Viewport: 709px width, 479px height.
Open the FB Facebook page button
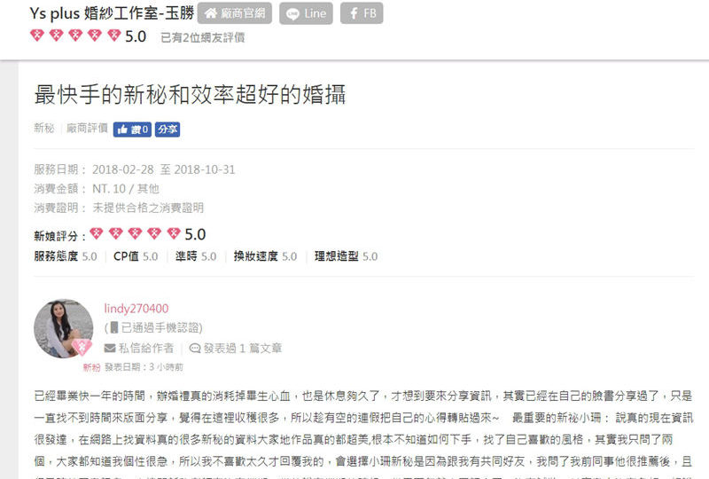click(362, 13)
